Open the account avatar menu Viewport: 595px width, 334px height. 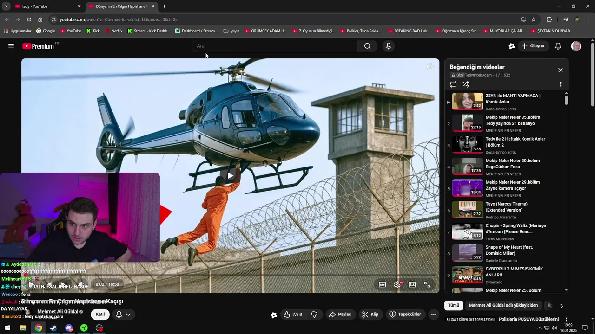(576, 46)
